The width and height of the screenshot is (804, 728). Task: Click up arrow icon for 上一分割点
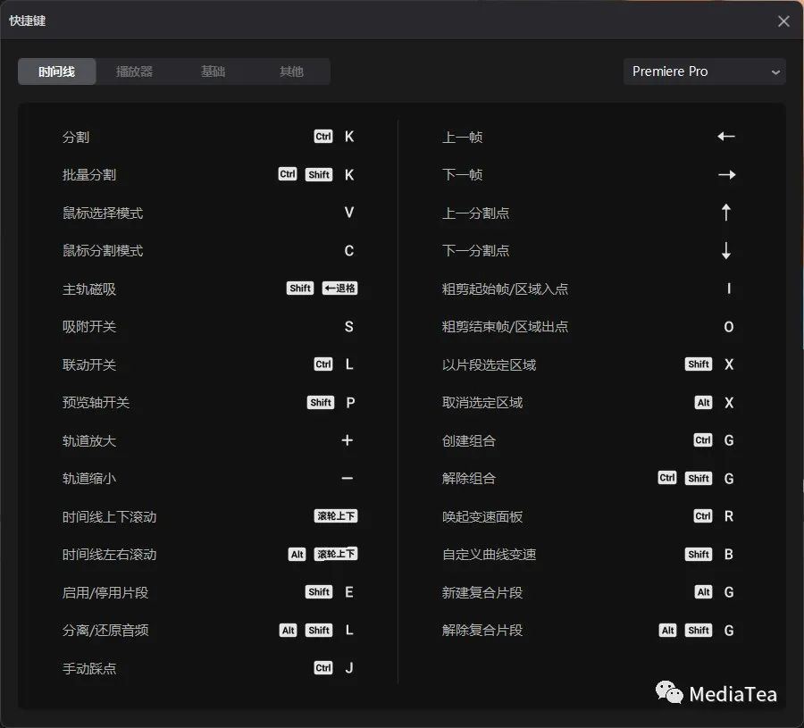(726, 213)
